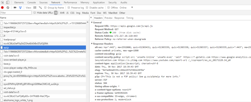Check the Disable cache option

click(87, 7)
